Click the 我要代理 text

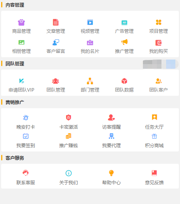coord(111,145)
